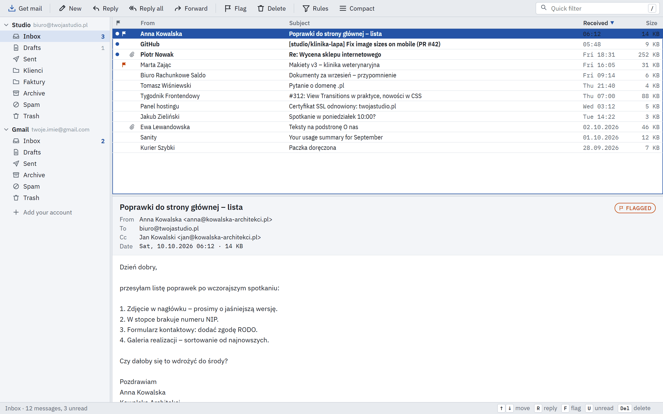Focus the Quick filter search field
663x414 pixels.
pos(597,9)
